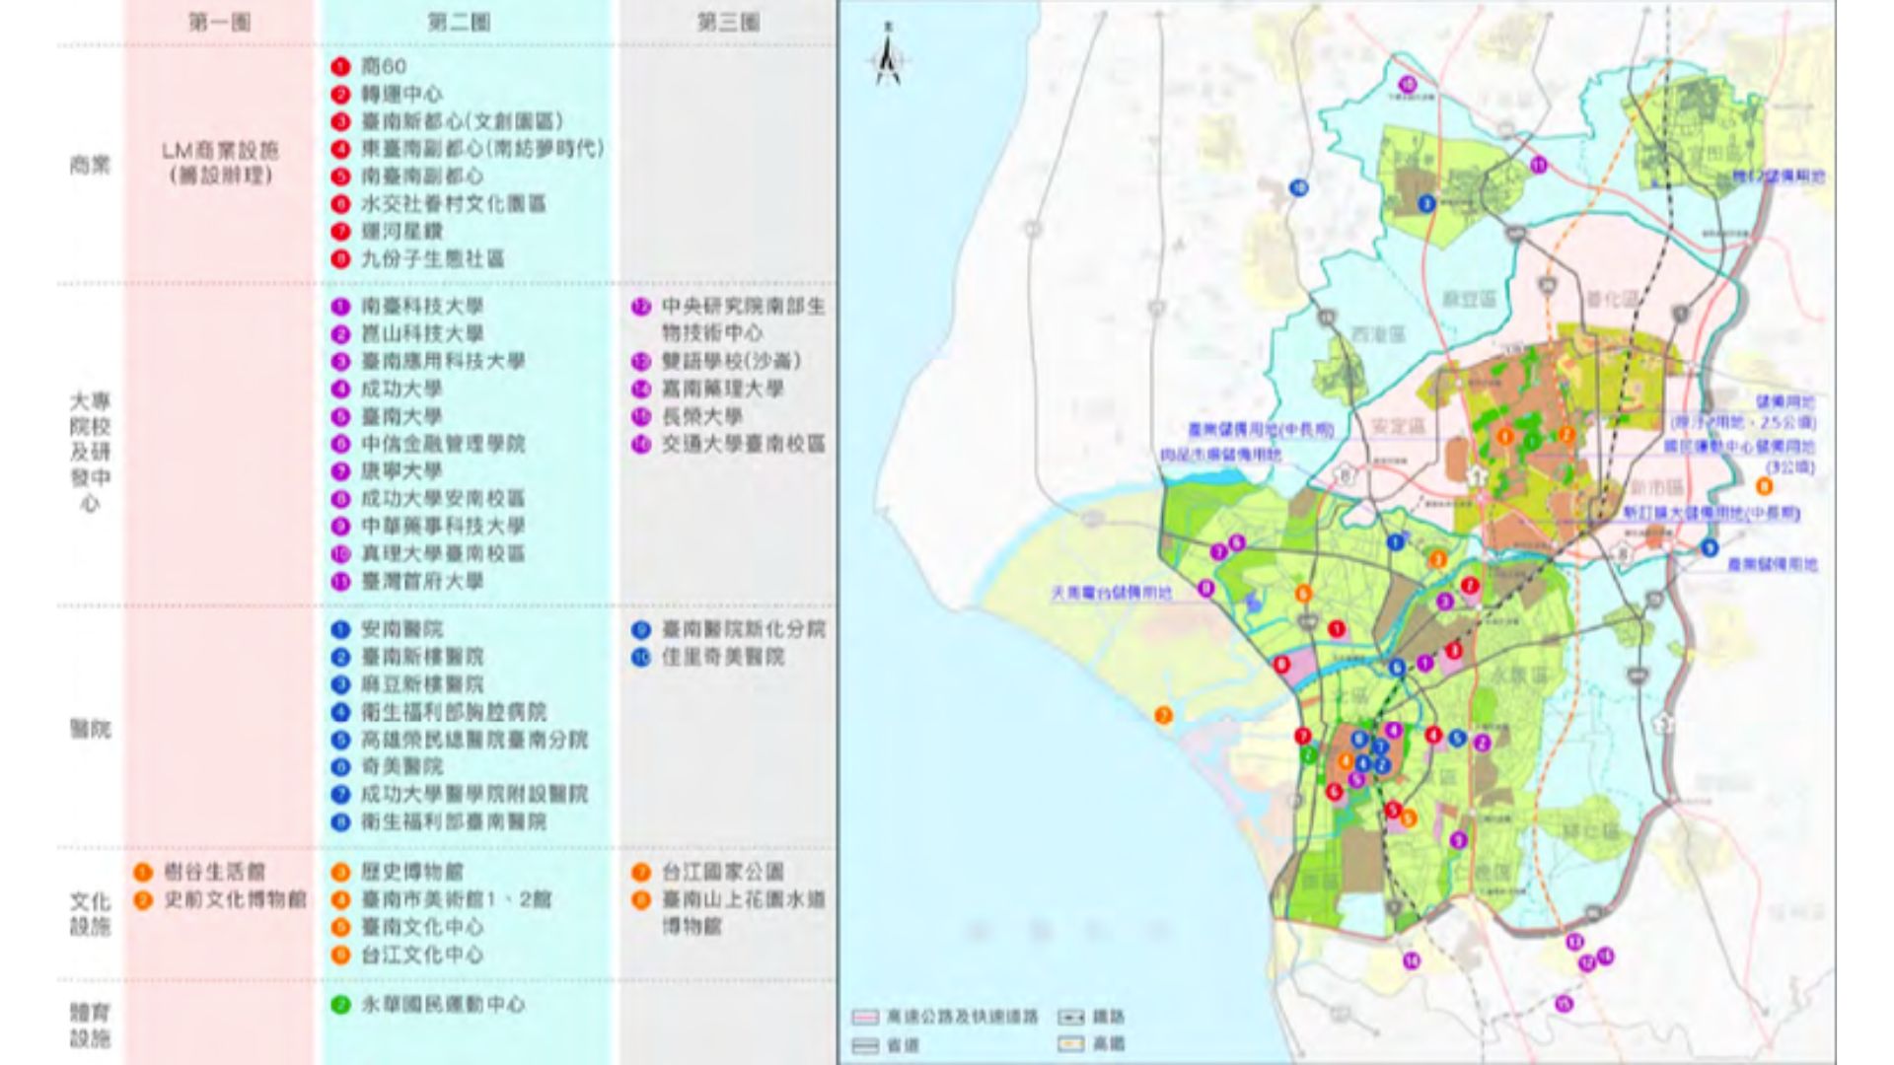Select the orange bullet next to 歷史博物館
The width and height of the screenshot is (1894, 1065).
pyautogui.click(x=341, y=872)
